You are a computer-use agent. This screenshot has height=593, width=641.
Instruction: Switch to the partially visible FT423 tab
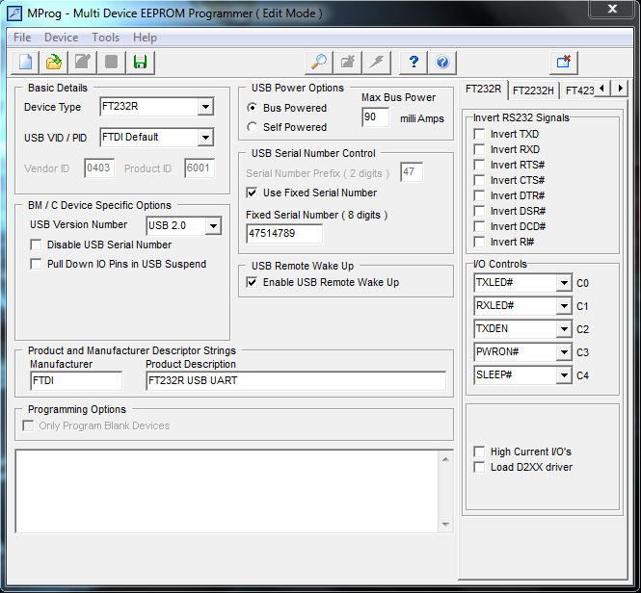(x=578, y=90)
